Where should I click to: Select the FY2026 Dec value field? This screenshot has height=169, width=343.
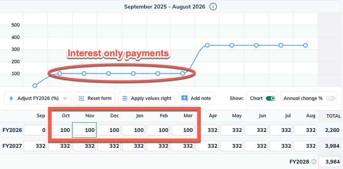(109, 130)
